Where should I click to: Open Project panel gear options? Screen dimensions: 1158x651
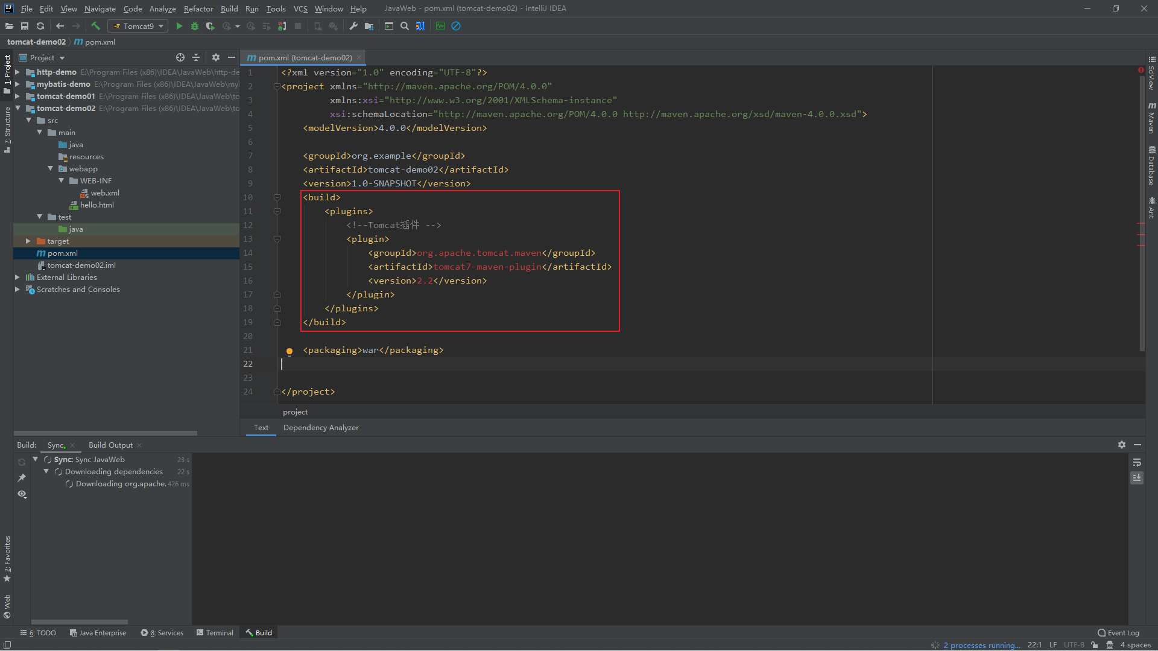[x=216, y=57]
